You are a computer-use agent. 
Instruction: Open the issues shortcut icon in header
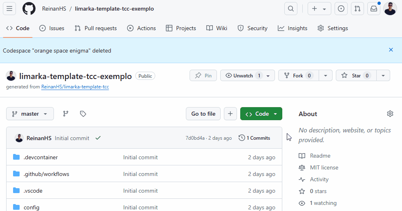(x=341, y=9)
